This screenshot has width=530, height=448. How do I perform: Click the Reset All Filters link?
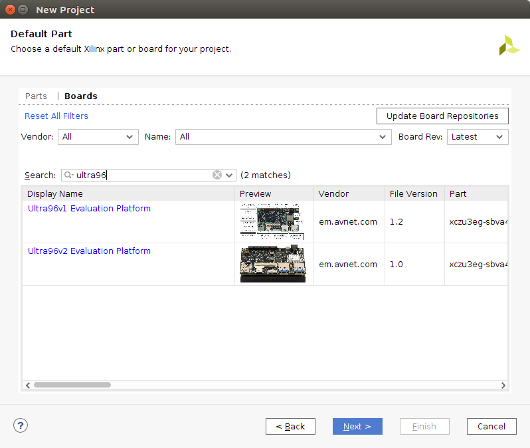56,116
